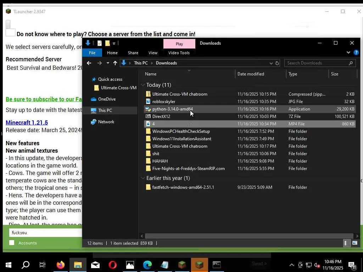Viewport: 363px width, 272px height.
Task: Collapse the Today (11) group
Action: coord(143,85)
